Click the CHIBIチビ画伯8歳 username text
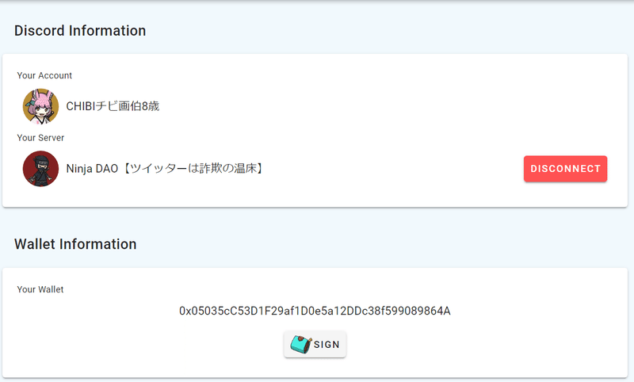Image resolution: width=634 pixels, height=382 pixels. [x=113, y=106]
